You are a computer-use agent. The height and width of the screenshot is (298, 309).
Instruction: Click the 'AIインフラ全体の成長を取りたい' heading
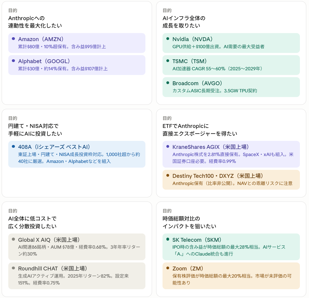184,22
